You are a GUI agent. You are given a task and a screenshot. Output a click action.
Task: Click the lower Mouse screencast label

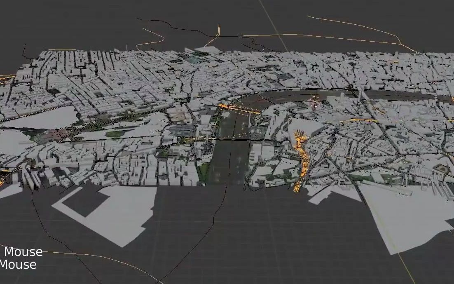[18, 264]
